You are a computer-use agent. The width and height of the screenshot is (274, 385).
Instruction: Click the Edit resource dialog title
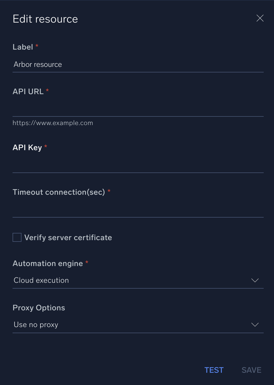[x=45, y=19]
